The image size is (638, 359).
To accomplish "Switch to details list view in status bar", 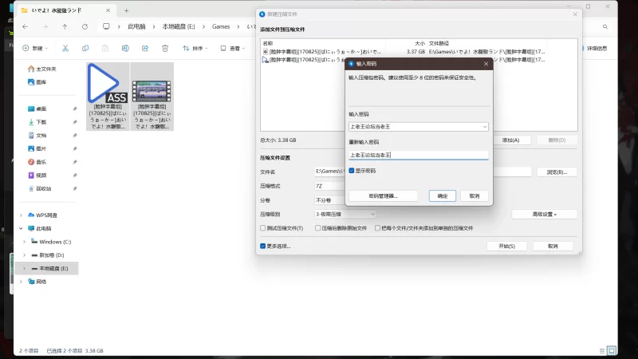I will [x=602, y=350].
